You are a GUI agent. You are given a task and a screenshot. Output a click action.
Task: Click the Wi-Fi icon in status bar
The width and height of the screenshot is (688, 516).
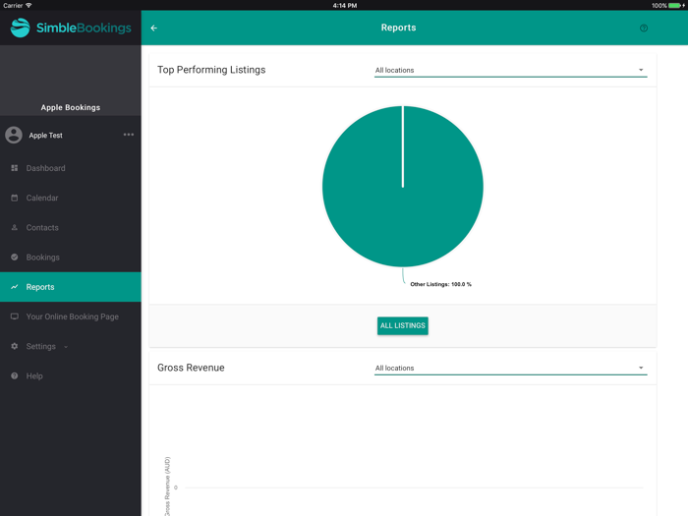click(x=29, y=5)
